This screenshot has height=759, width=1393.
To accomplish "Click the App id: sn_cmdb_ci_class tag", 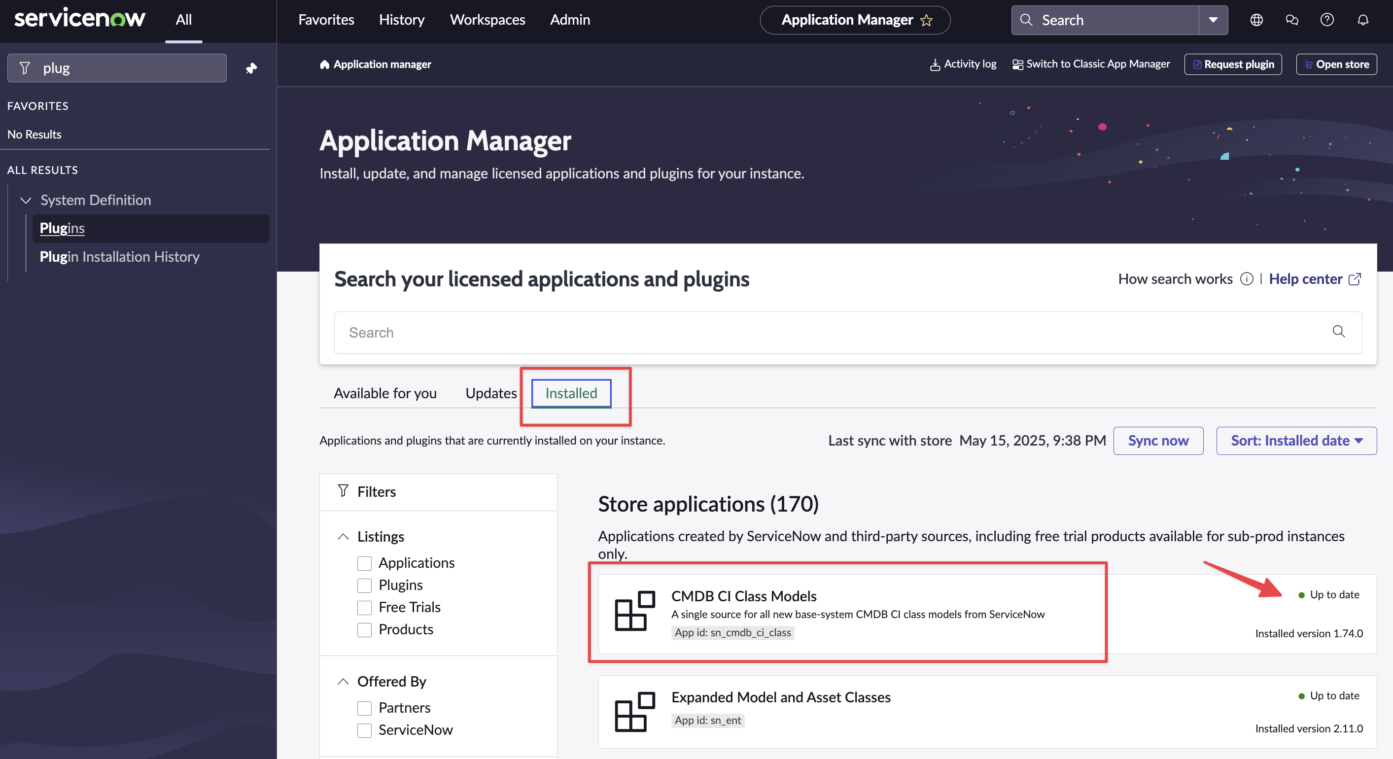I will point(732,632).
